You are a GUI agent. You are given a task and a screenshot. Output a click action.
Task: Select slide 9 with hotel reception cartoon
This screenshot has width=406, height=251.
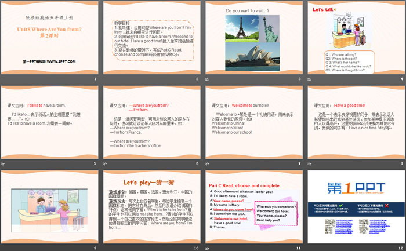(x=50, y=207)
